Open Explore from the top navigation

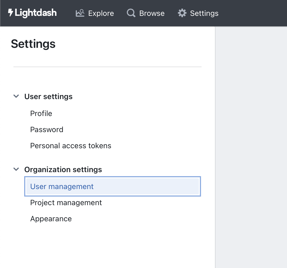coord(101,13)
